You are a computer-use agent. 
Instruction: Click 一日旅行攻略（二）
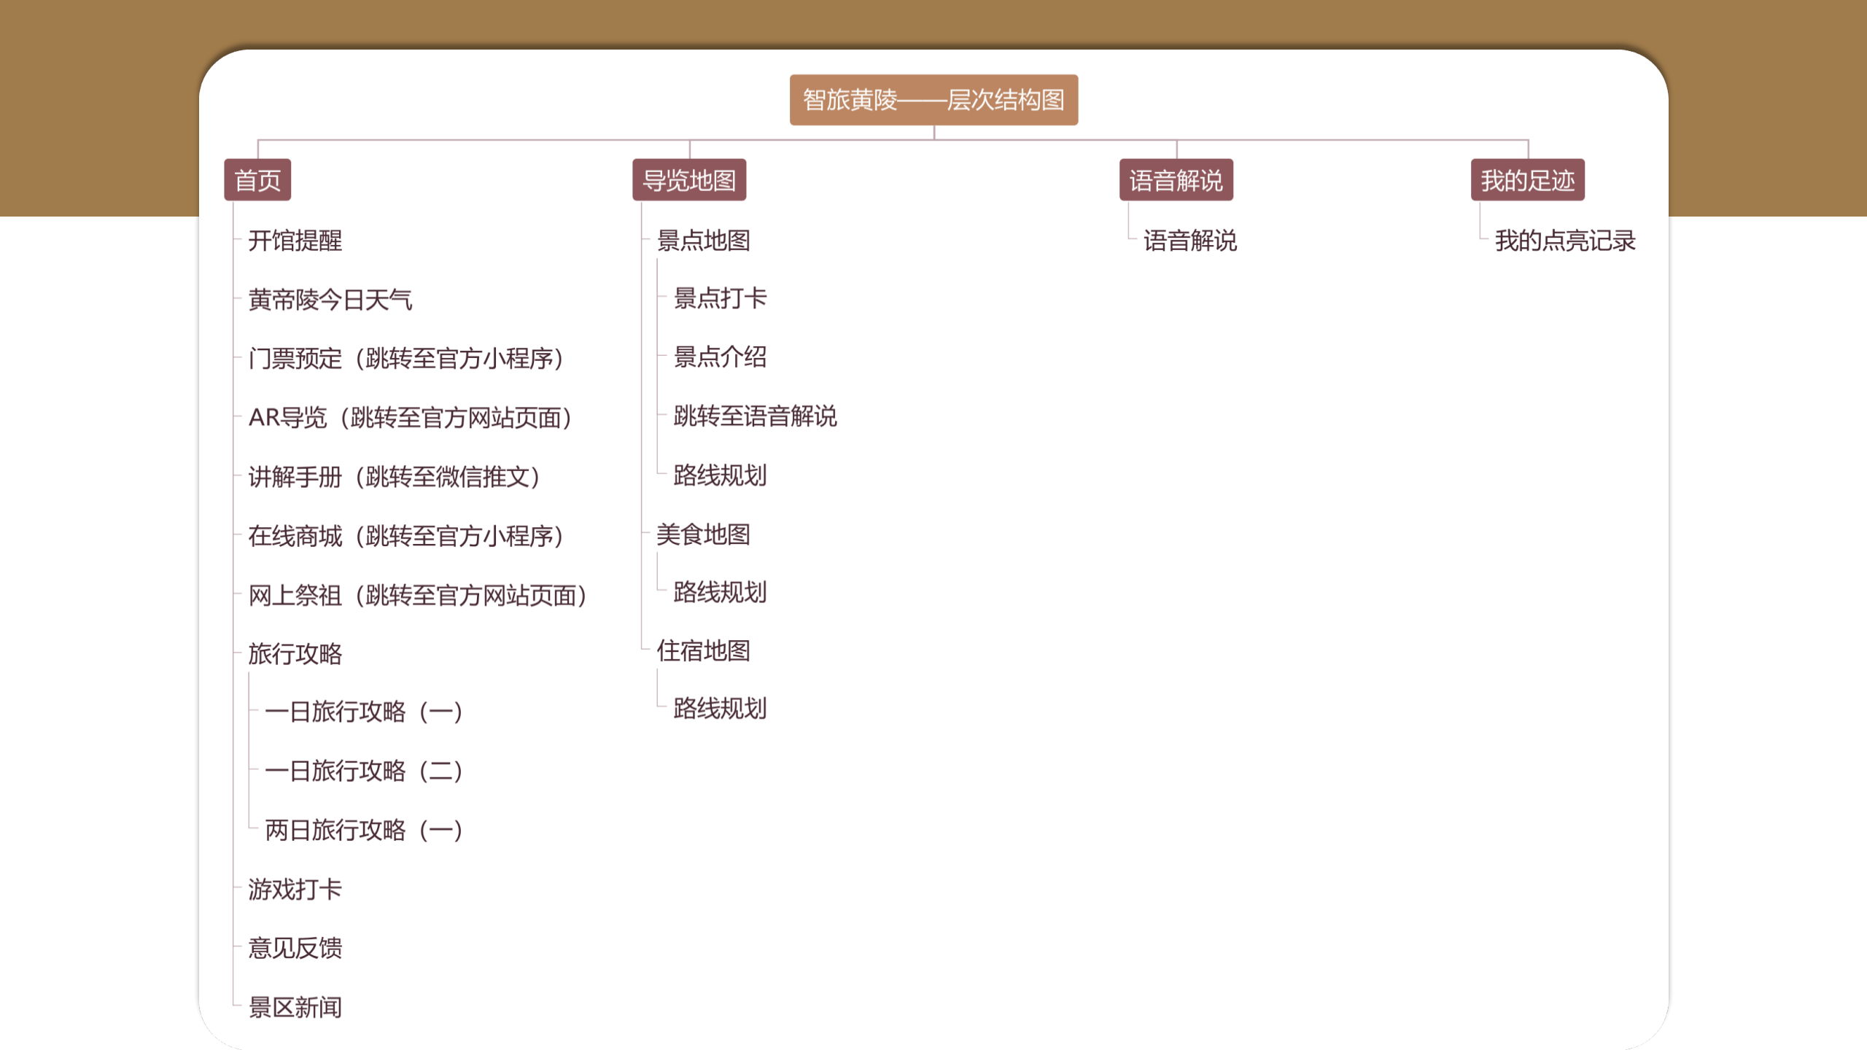pyautogui.click(x=364, y=771)
